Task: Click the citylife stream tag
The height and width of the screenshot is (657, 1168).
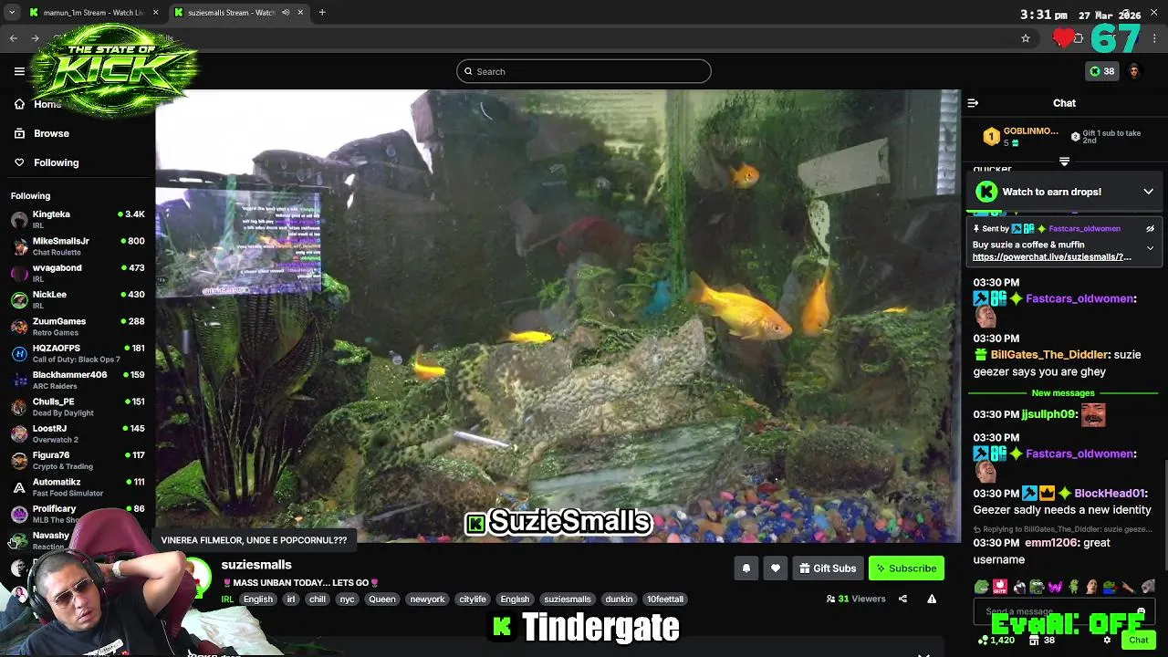Action: 473,600
